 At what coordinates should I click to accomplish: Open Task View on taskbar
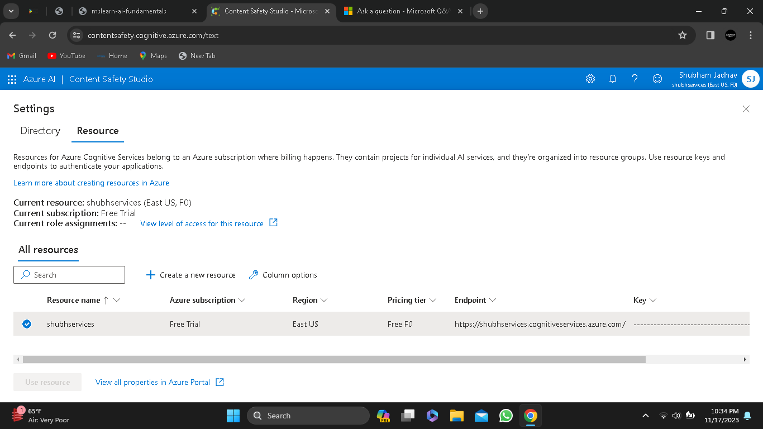tap(408, 416)
